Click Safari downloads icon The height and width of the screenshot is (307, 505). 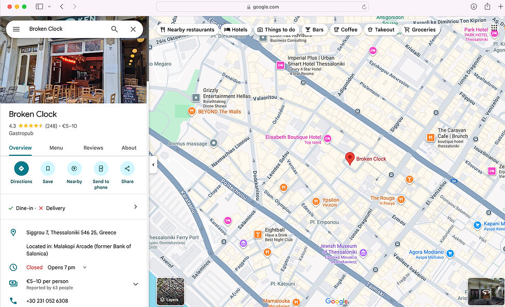[x=474, y=7]
